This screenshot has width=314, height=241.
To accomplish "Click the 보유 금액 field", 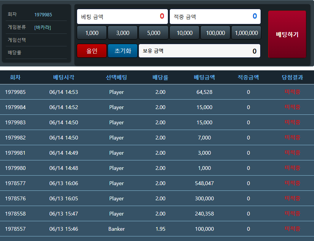I will pyautogui.click(x=200, y=51).
